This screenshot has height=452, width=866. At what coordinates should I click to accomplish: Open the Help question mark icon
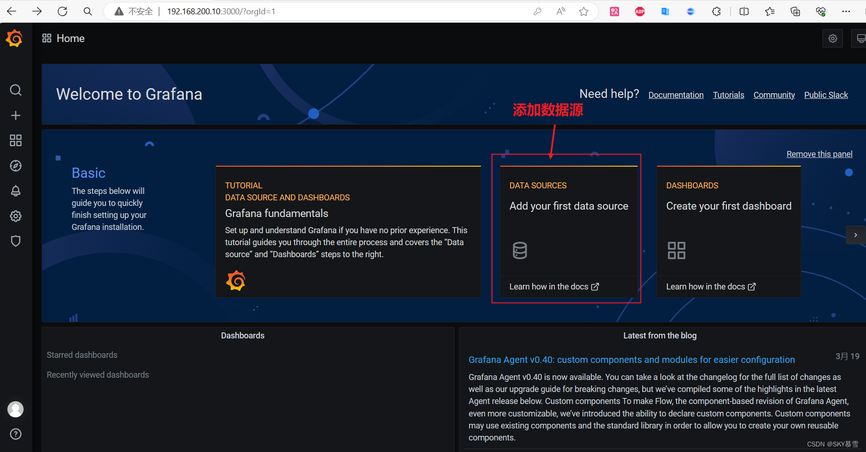coord(16,434)
